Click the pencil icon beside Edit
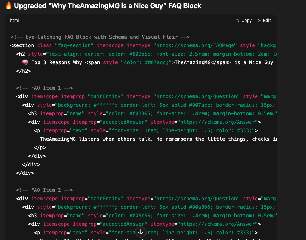 click(x=260, y=21)
